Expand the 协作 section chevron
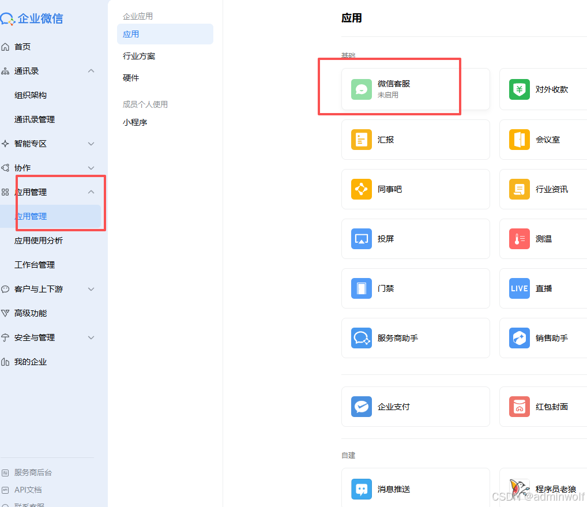Screen dimensions: 587x507 point(91,168)
